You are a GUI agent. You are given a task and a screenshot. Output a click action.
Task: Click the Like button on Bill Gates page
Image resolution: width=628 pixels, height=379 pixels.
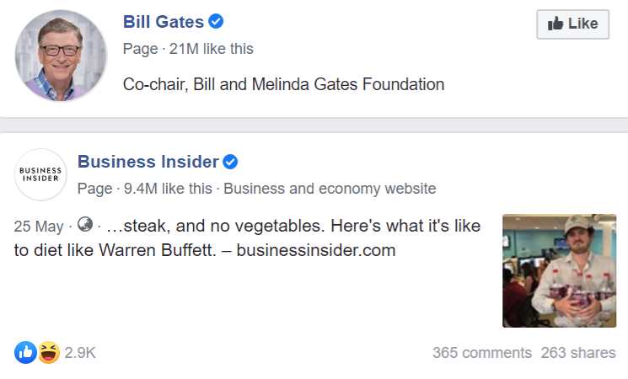(x=572, y=24)
